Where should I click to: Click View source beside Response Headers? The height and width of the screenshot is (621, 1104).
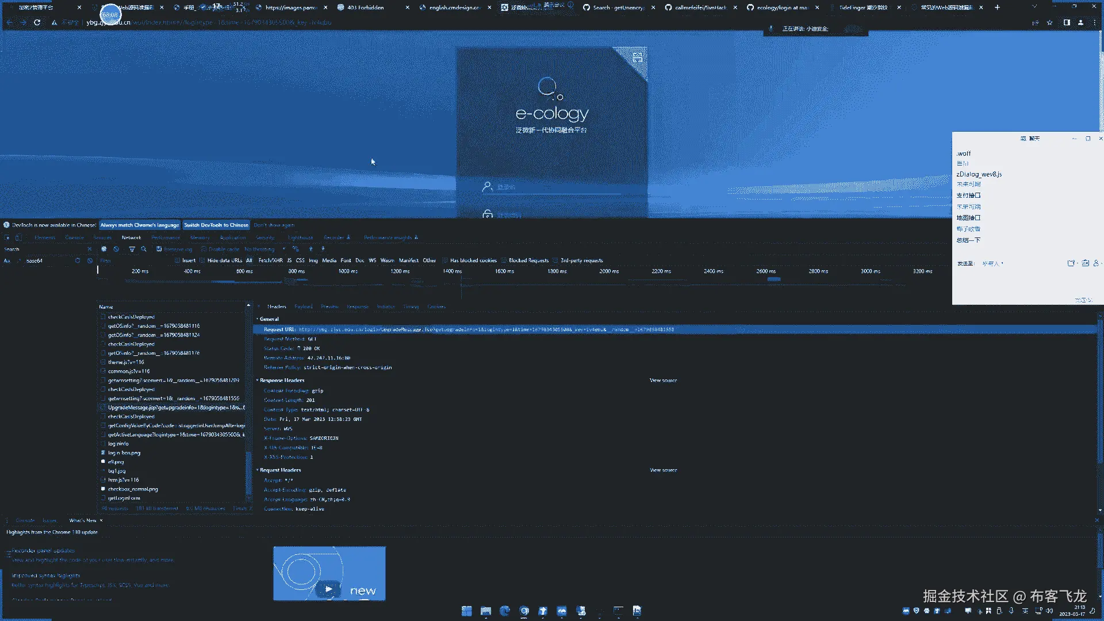point(663,380)
